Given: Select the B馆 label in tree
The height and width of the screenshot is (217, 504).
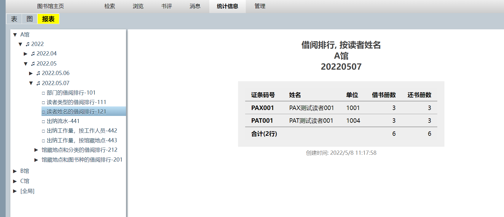Looking at the screenshot, I should point(25,171).
